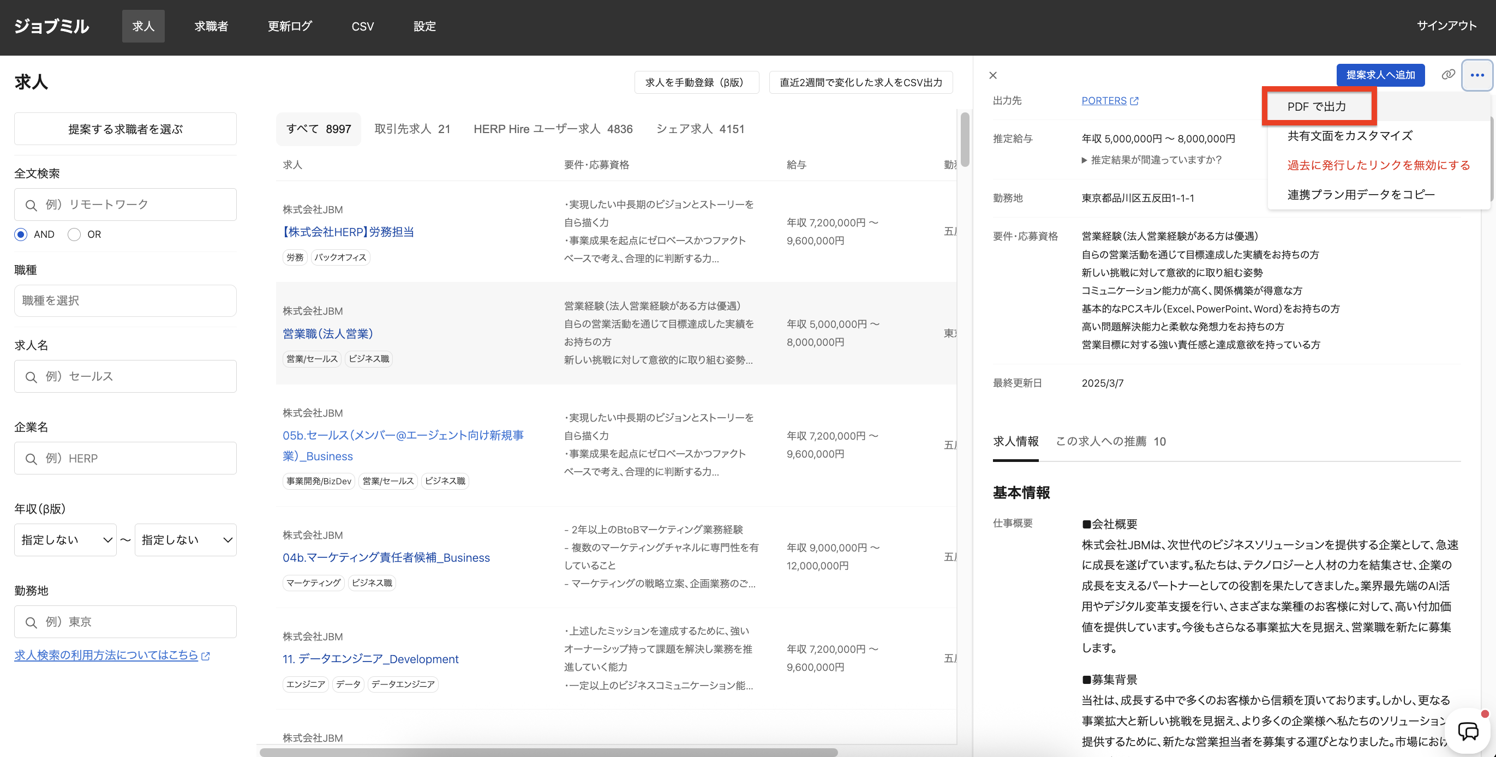1496x757 pixels.
Task: Click magnifier icon in 企業名 field
Action: click(x=31, y=459)
